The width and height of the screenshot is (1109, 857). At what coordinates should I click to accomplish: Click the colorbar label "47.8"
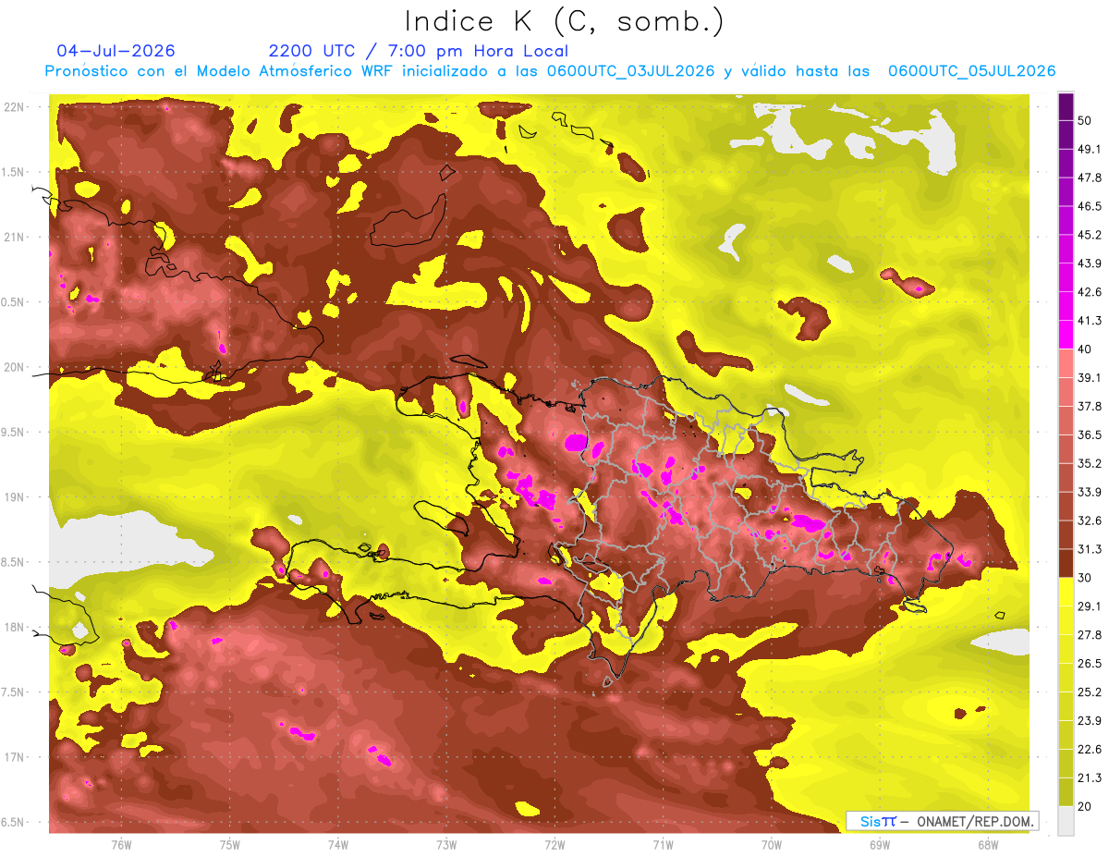1090,178
